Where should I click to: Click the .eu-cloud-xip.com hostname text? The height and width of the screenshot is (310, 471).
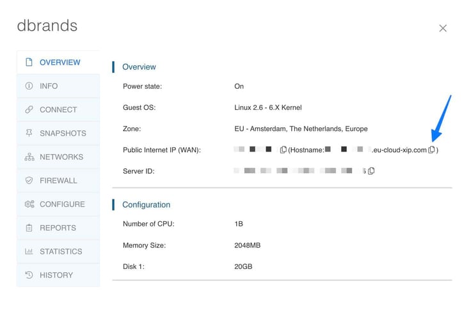(399, 150)
